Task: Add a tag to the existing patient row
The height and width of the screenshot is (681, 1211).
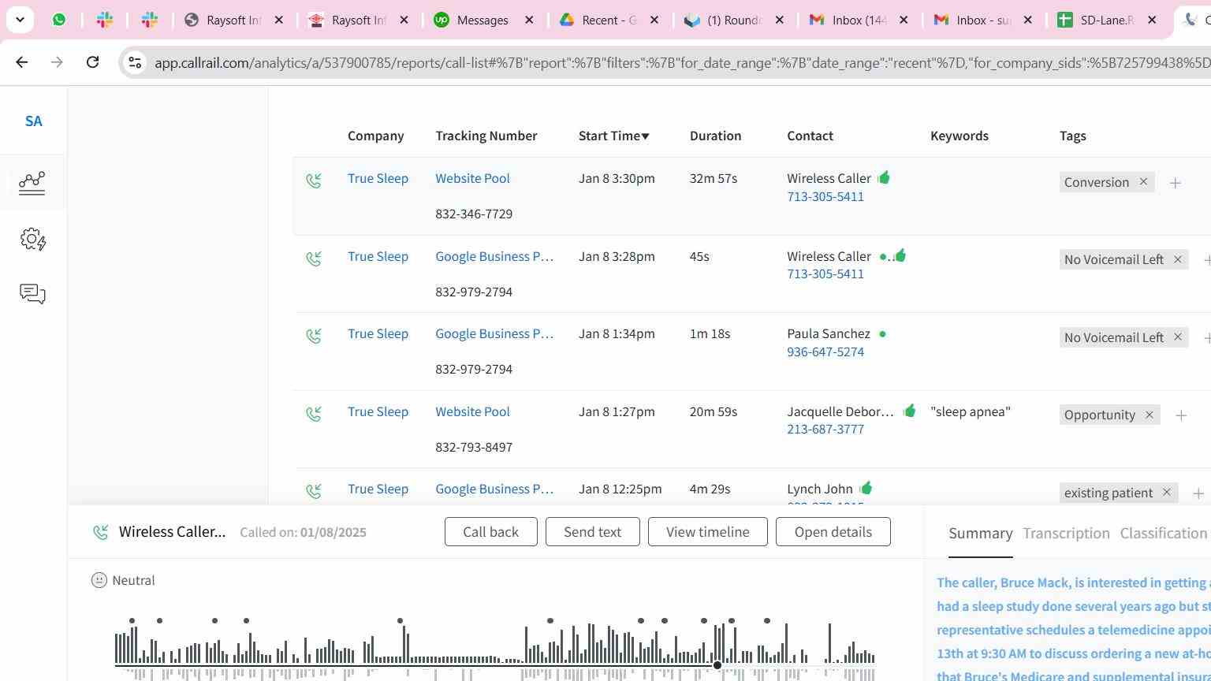Action: (x=1198, y=493)
